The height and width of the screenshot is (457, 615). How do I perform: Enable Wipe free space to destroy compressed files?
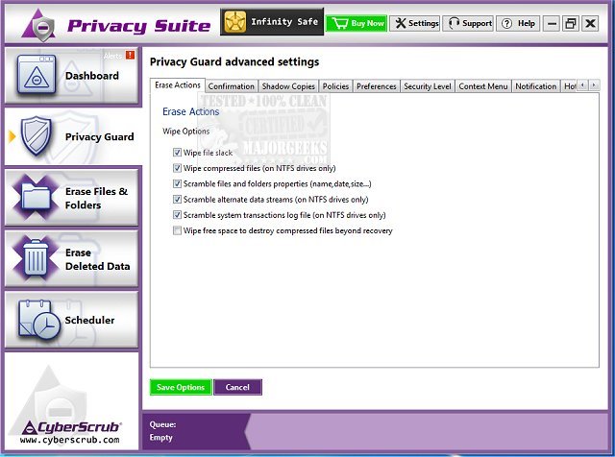(177, 230)
